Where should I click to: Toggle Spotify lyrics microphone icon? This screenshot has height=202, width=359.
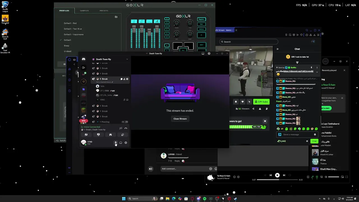pos(312,177)
